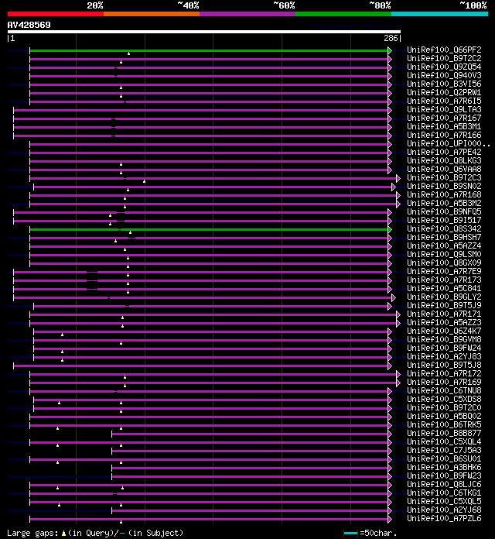Open hit UniRef100_Q940V3
Viewport: 495px width, 539px height.
pyautogui.click(x=444, y=75)
